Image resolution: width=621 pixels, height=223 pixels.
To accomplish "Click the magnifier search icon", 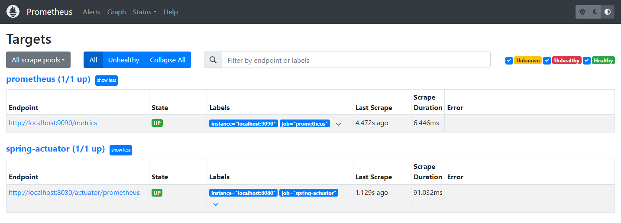I will [213, 60].
